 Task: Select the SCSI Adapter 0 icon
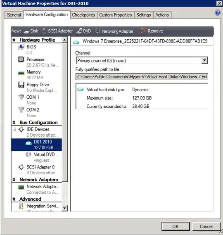21,167
